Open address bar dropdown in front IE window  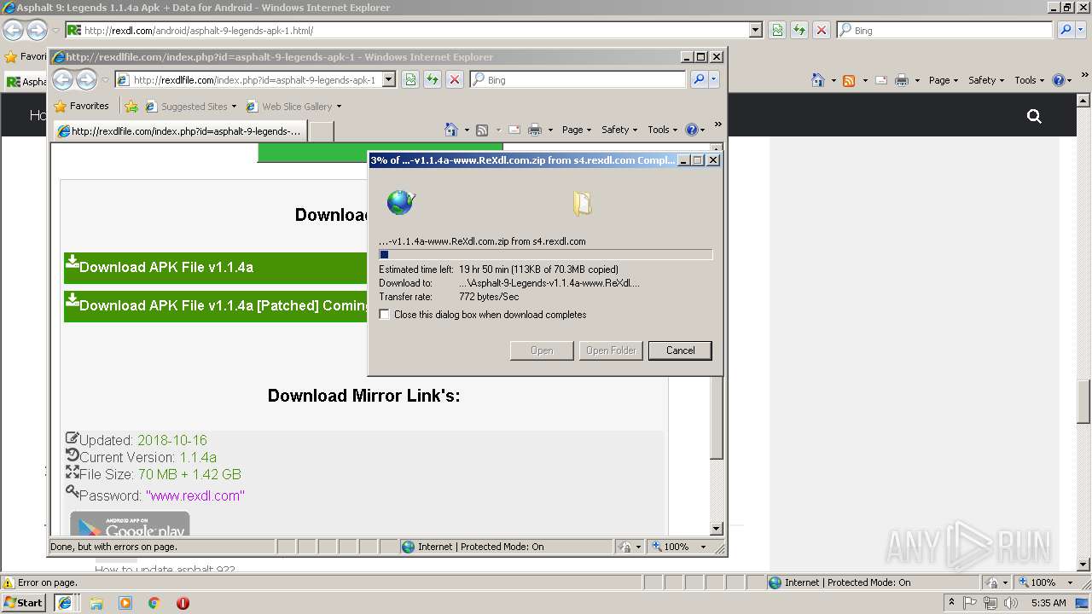(388, 79)
